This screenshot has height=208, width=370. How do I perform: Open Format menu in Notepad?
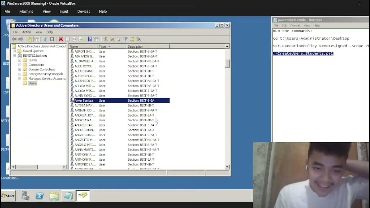pyautogui.click(x=295, y=25)
